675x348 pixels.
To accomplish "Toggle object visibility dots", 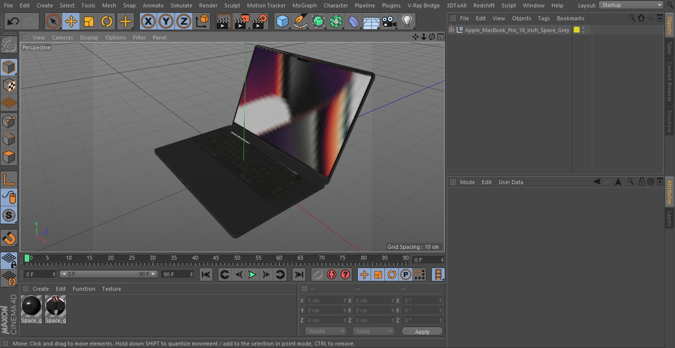I will 584,30.
